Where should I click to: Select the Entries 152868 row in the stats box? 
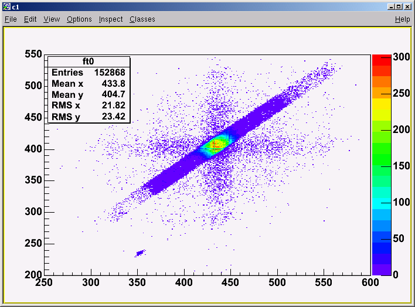pos(89,73)
